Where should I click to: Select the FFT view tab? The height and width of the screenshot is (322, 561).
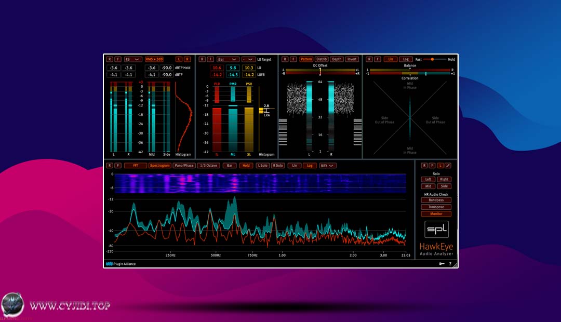click(x=135, y=166)
